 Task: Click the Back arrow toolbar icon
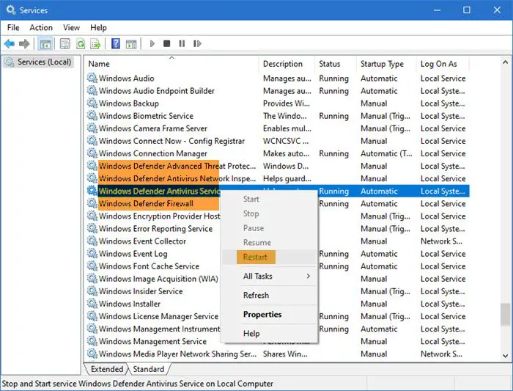[9, 43]
